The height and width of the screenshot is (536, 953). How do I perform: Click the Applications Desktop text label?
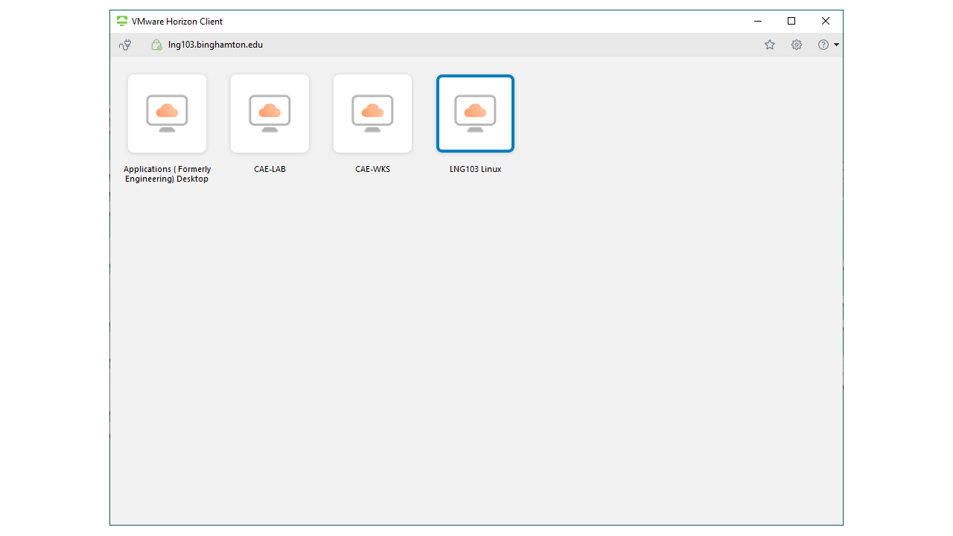tap(167, 174)
